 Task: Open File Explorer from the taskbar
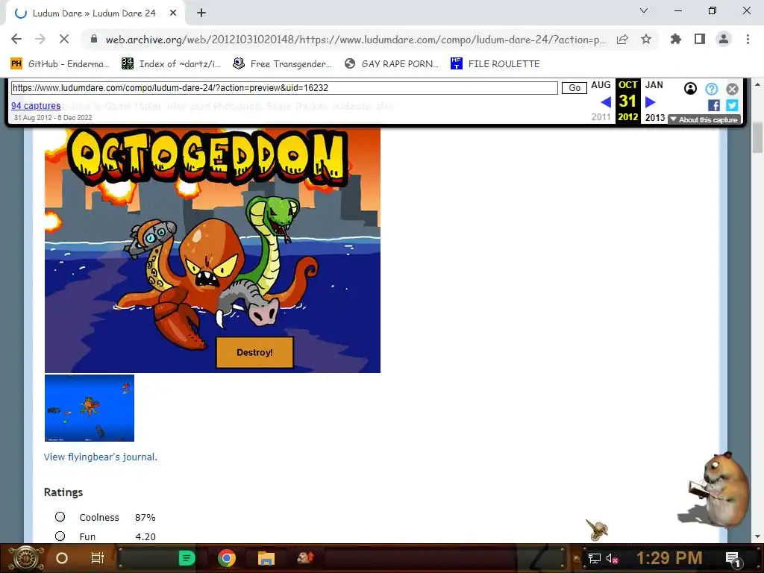click(266, 558)
